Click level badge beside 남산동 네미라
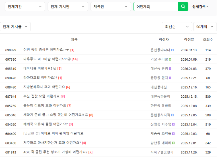Screen dimensions: 220x158 173,143
